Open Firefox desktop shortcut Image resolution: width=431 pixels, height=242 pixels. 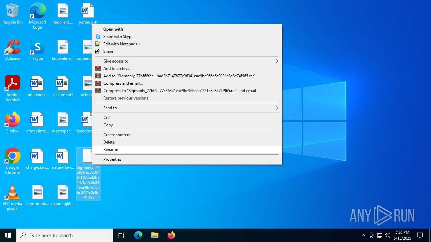pos(12,123)
